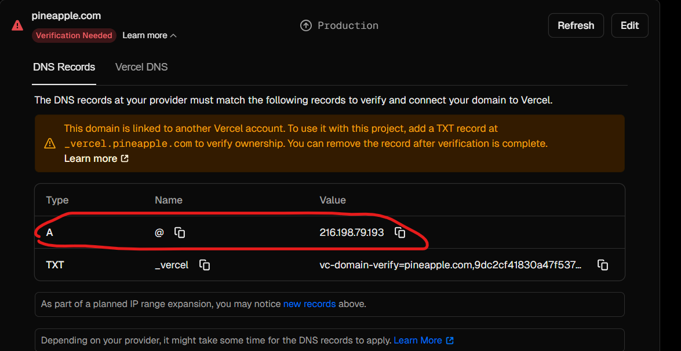Click the Verification Needed badge
Viewport: 681px width, 351px height.
pyautogui.click(x=74, y=35)
